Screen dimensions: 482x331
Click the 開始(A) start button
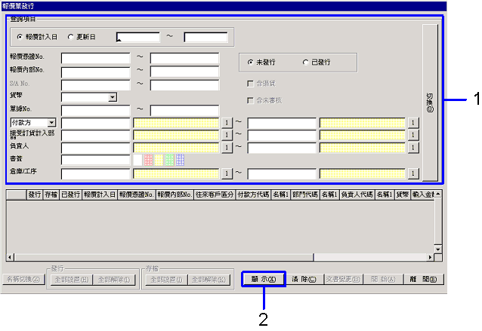tap(383, 279)
